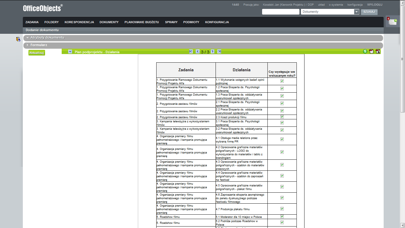This screenshot has width=405, height=228.
Task: Open the KONFIGURACJA main menu
Action: (217, 22)
